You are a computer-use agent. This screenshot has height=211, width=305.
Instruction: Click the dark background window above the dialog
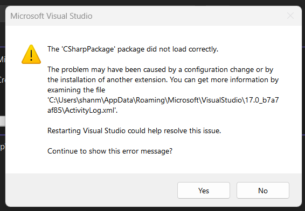point(153,2)
